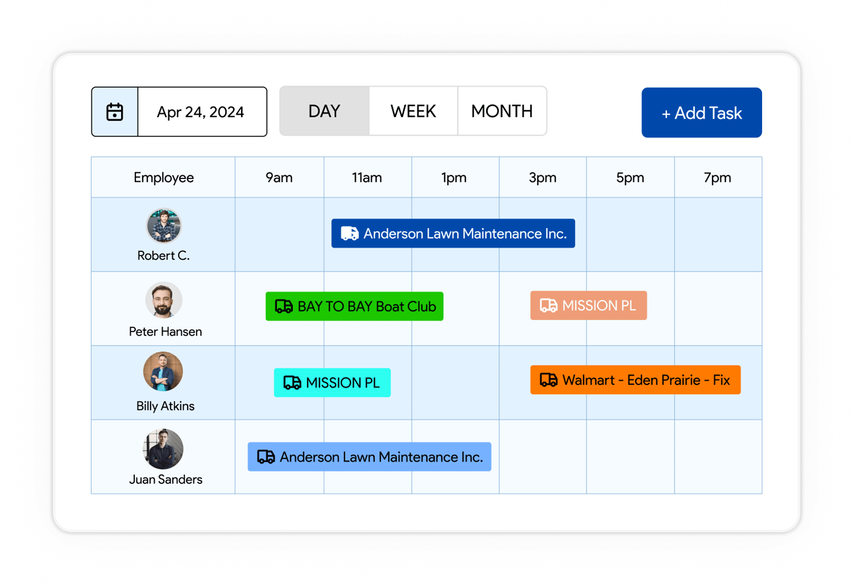The width and height of the screenshot is (853, 585).
Task: Click Billy Atkins' profile photo
Action: tap(163, 372)
